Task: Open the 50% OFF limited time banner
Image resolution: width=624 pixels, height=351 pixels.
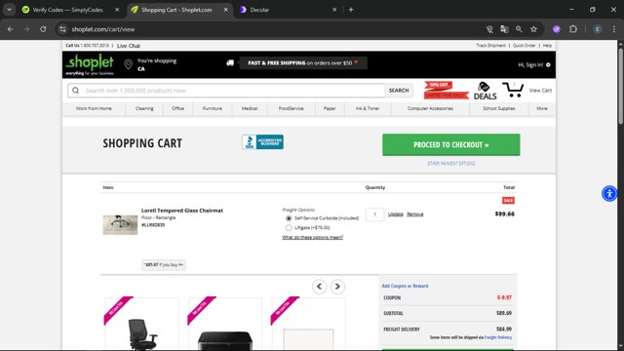Action: click(447, 91)
